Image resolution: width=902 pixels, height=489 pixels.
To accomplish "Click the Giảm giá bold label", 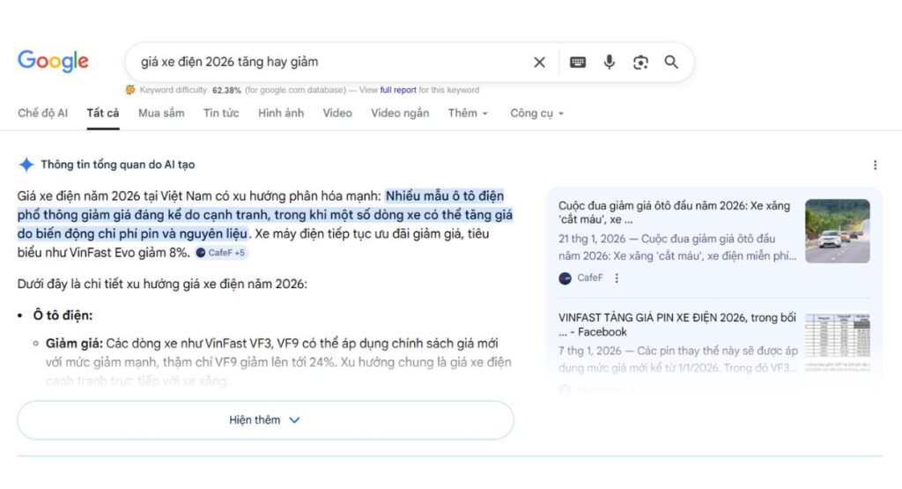I will coord(74,344).
